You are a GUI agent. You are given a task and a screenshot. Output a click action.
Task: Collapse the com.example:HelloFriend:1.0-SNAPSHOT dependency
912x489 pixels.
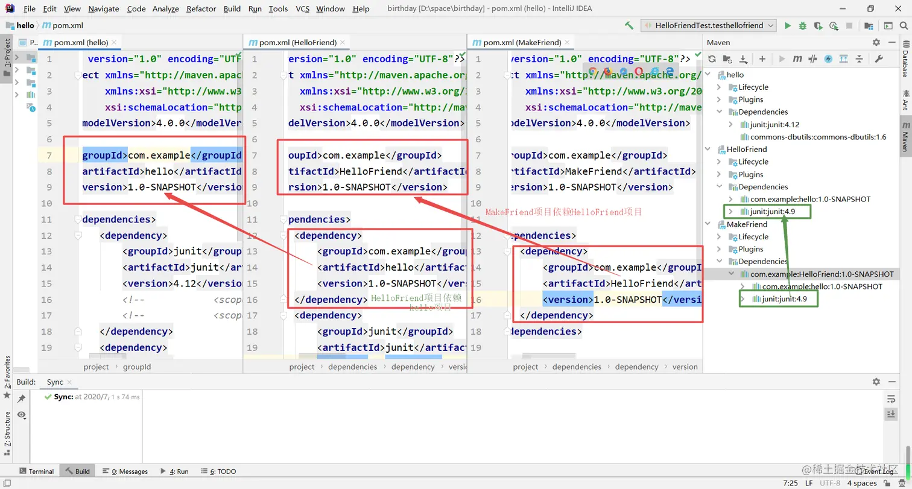coord(730,274)
